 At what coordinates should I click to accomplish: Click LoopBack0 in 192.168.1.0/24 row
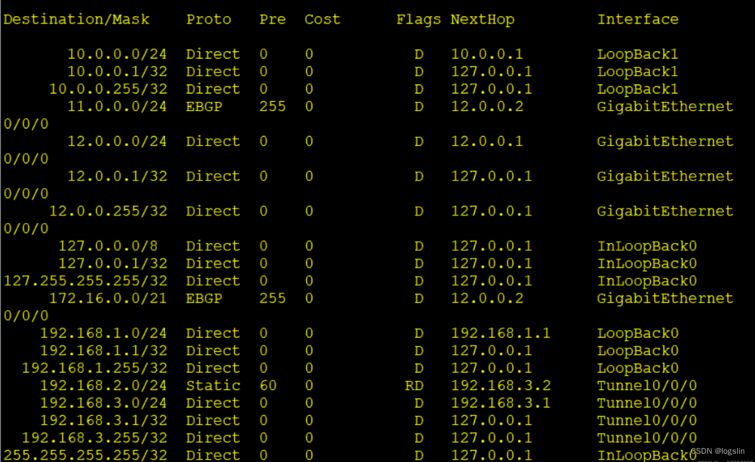(637, 334)
